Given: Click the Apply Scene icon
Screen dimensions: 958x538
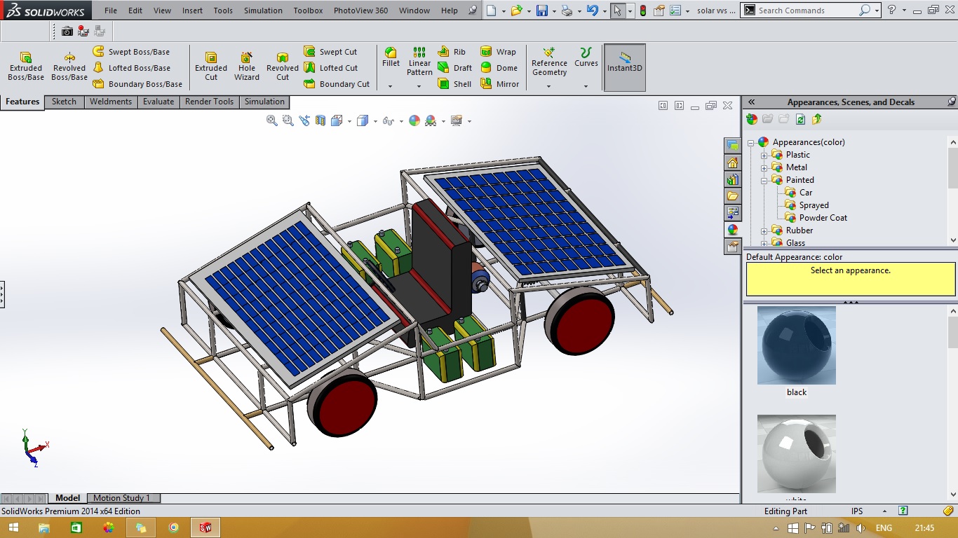Looking at the screenshot, I should (x=431, y=120).
